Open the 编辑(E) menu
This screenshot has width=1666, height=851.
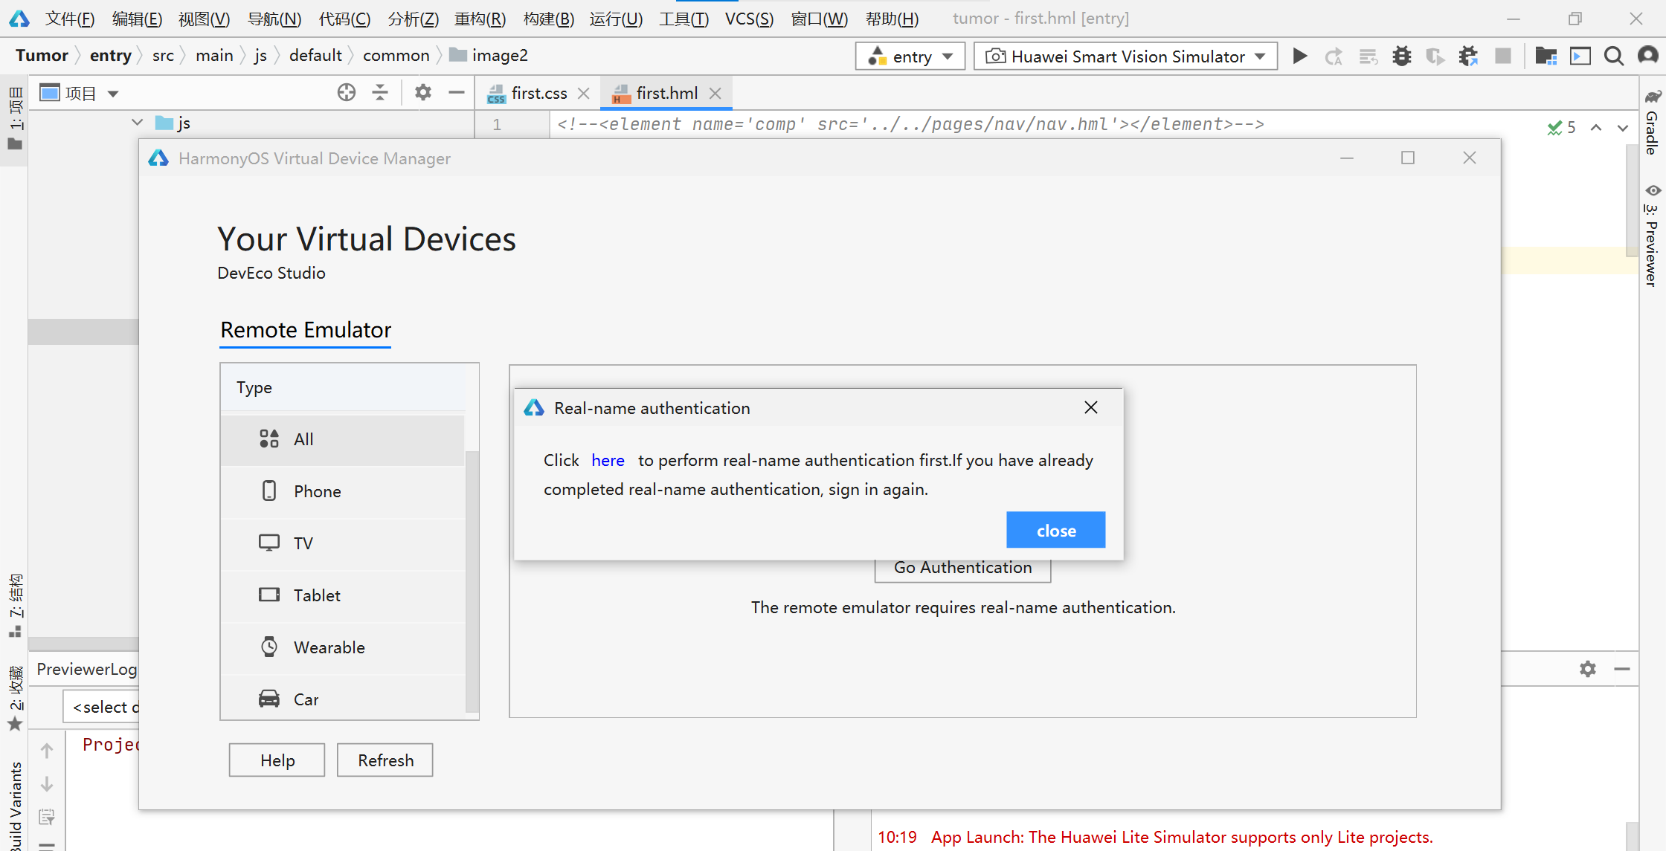(137, 19)
